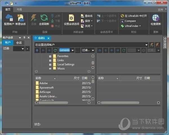Navigate forward in local pane
Screen dimensions: 169x135
49,50
